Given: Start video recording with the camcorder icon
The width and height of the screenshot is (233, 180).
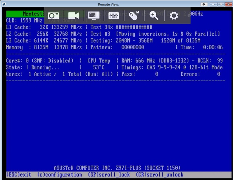Looking at the screenshot, I should [x=74, y=15].
